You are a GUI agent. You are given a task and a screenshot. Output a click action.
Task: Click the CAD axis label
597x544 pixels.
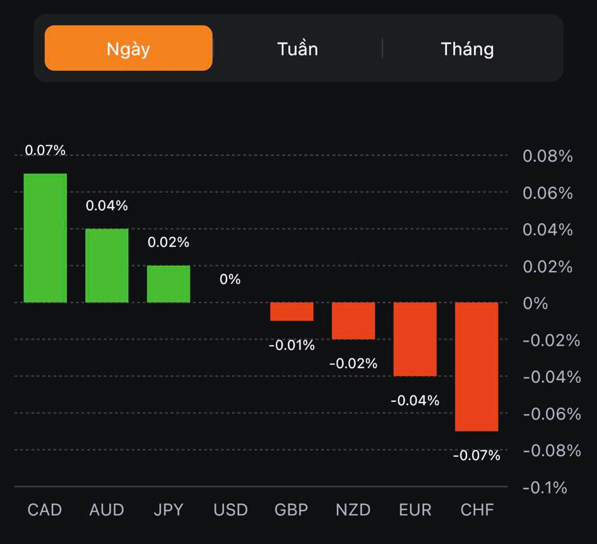[45, 510]
